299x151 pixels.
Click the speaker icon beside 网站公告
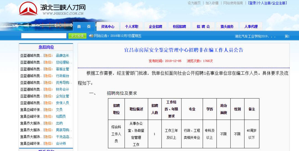point(91,36)
